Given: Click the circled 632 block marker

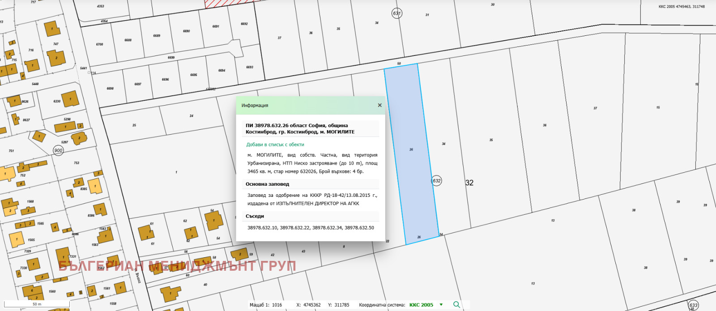Looking at the screenshot, I should (x=436, y=181).
